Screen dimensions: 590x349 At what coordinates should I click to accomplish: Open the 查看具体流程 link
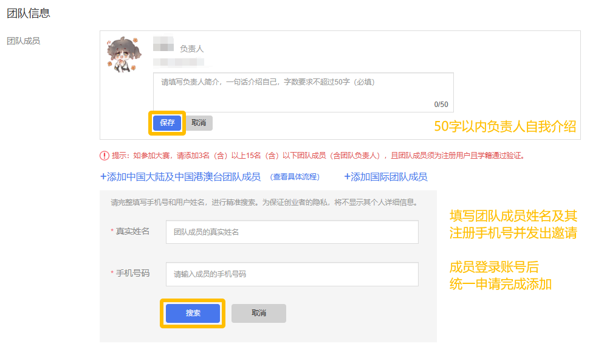295,177
